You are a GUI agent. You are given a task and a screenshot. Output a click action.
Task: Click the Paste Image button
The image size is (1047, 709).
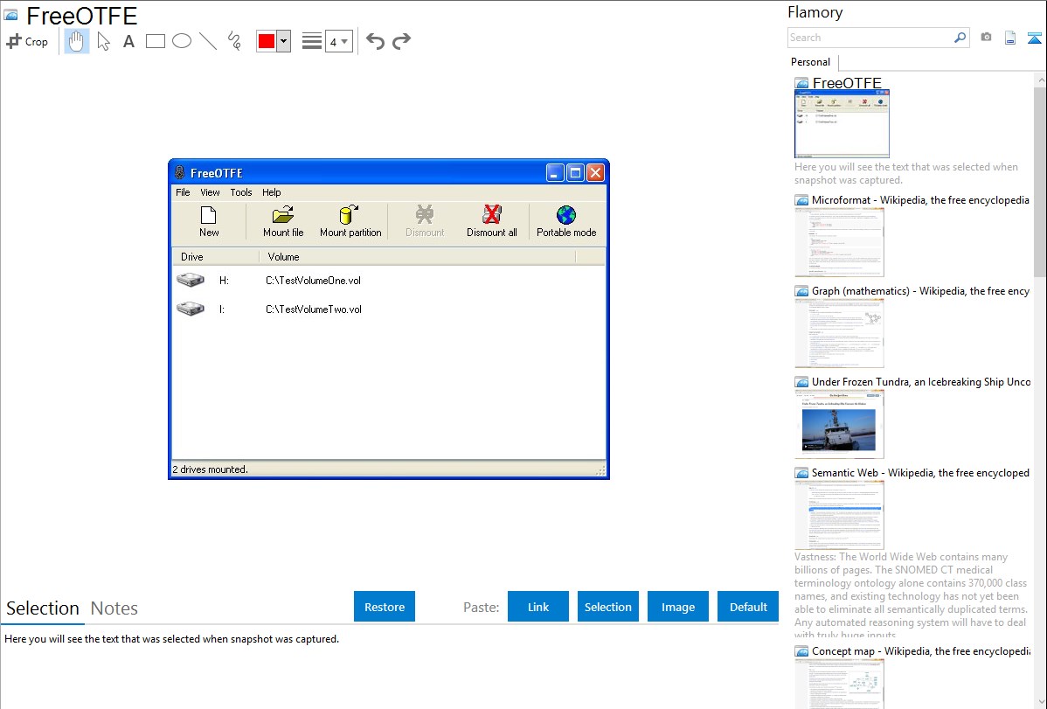tap(678, 607)
